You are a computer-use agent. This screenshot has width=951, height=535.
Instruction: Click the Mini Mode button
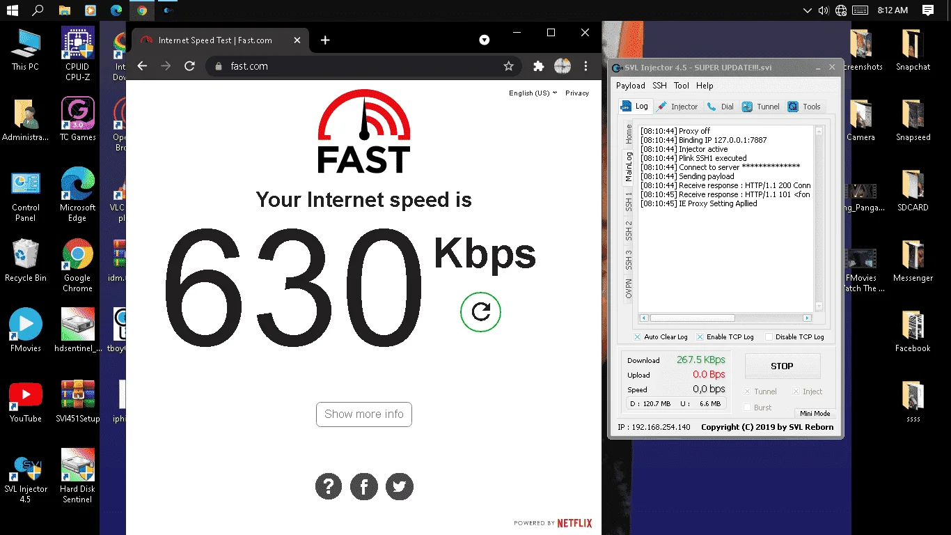[x=814, y=414]
